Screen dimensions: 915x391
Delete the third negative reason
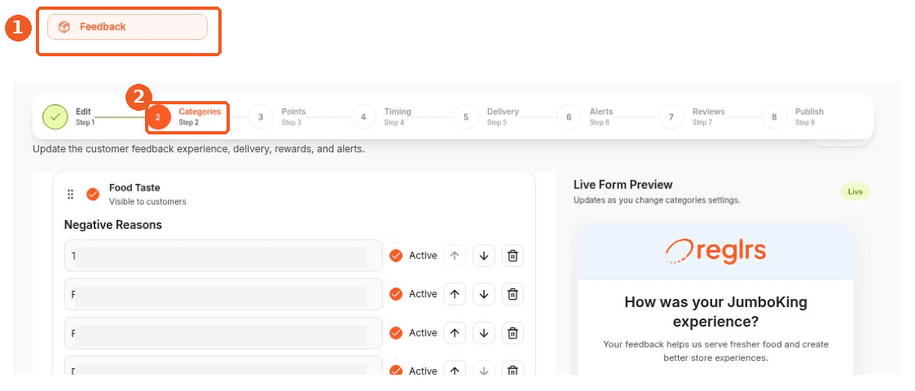512,332
